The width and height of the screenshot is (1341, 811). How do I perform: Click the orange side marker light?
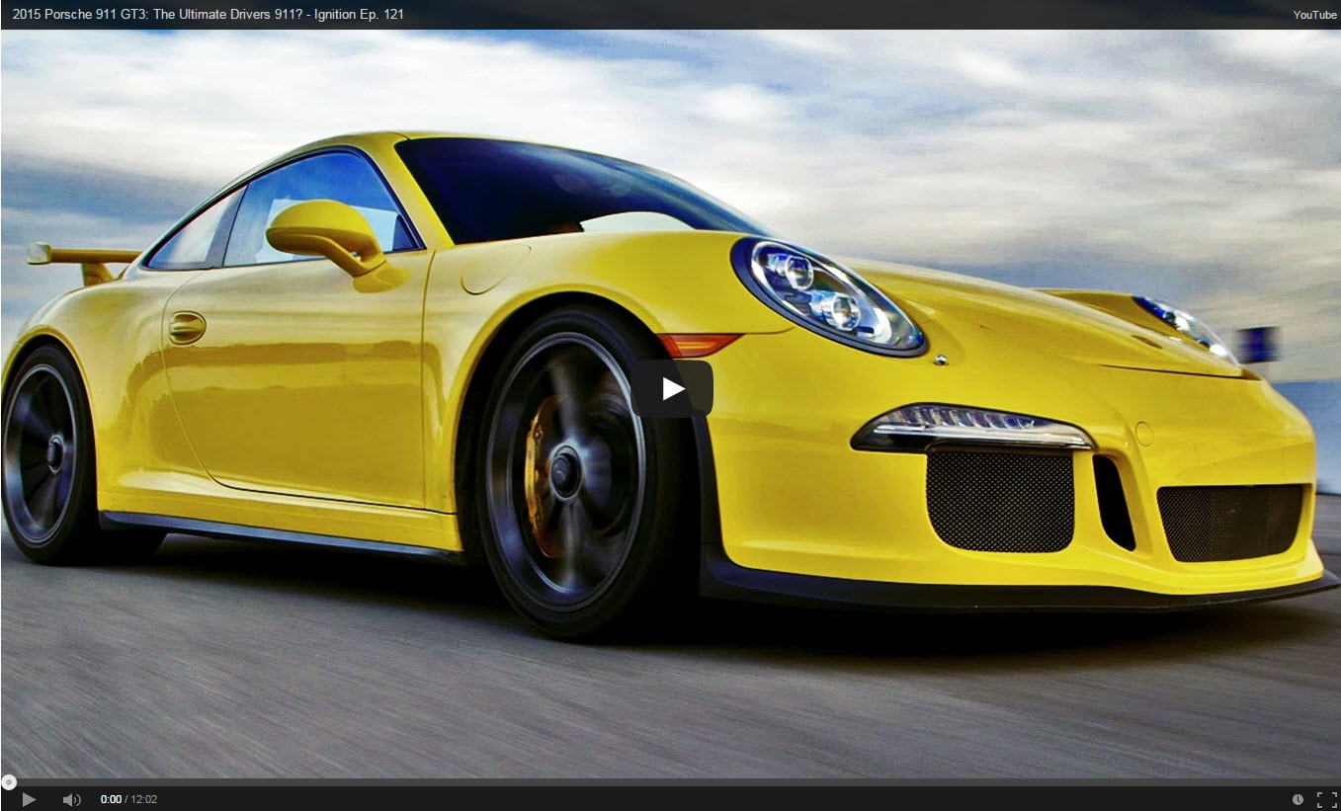click(699, 344)
